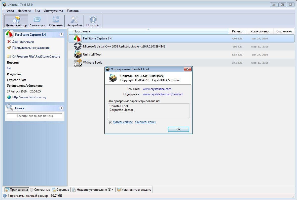Click the shopping cart icon near Купить сейчас
297x200 pixels.
pyautogui.click(x=110, y=122)
